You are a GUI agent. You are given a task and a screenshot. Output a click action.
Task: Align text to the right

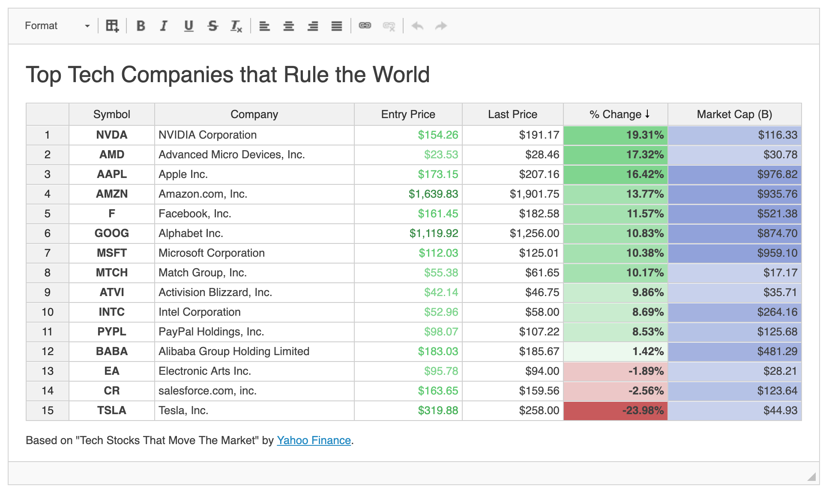[313, 26]
